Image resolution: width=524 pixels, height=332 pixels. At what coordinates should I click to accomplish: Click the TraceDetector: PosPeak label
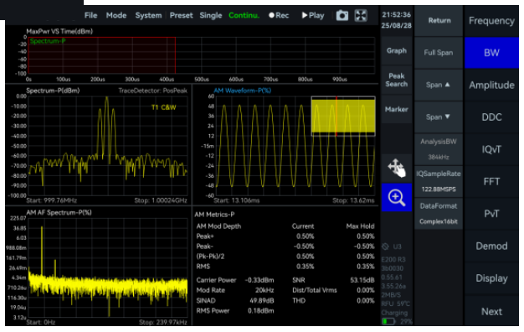(152, 91)
